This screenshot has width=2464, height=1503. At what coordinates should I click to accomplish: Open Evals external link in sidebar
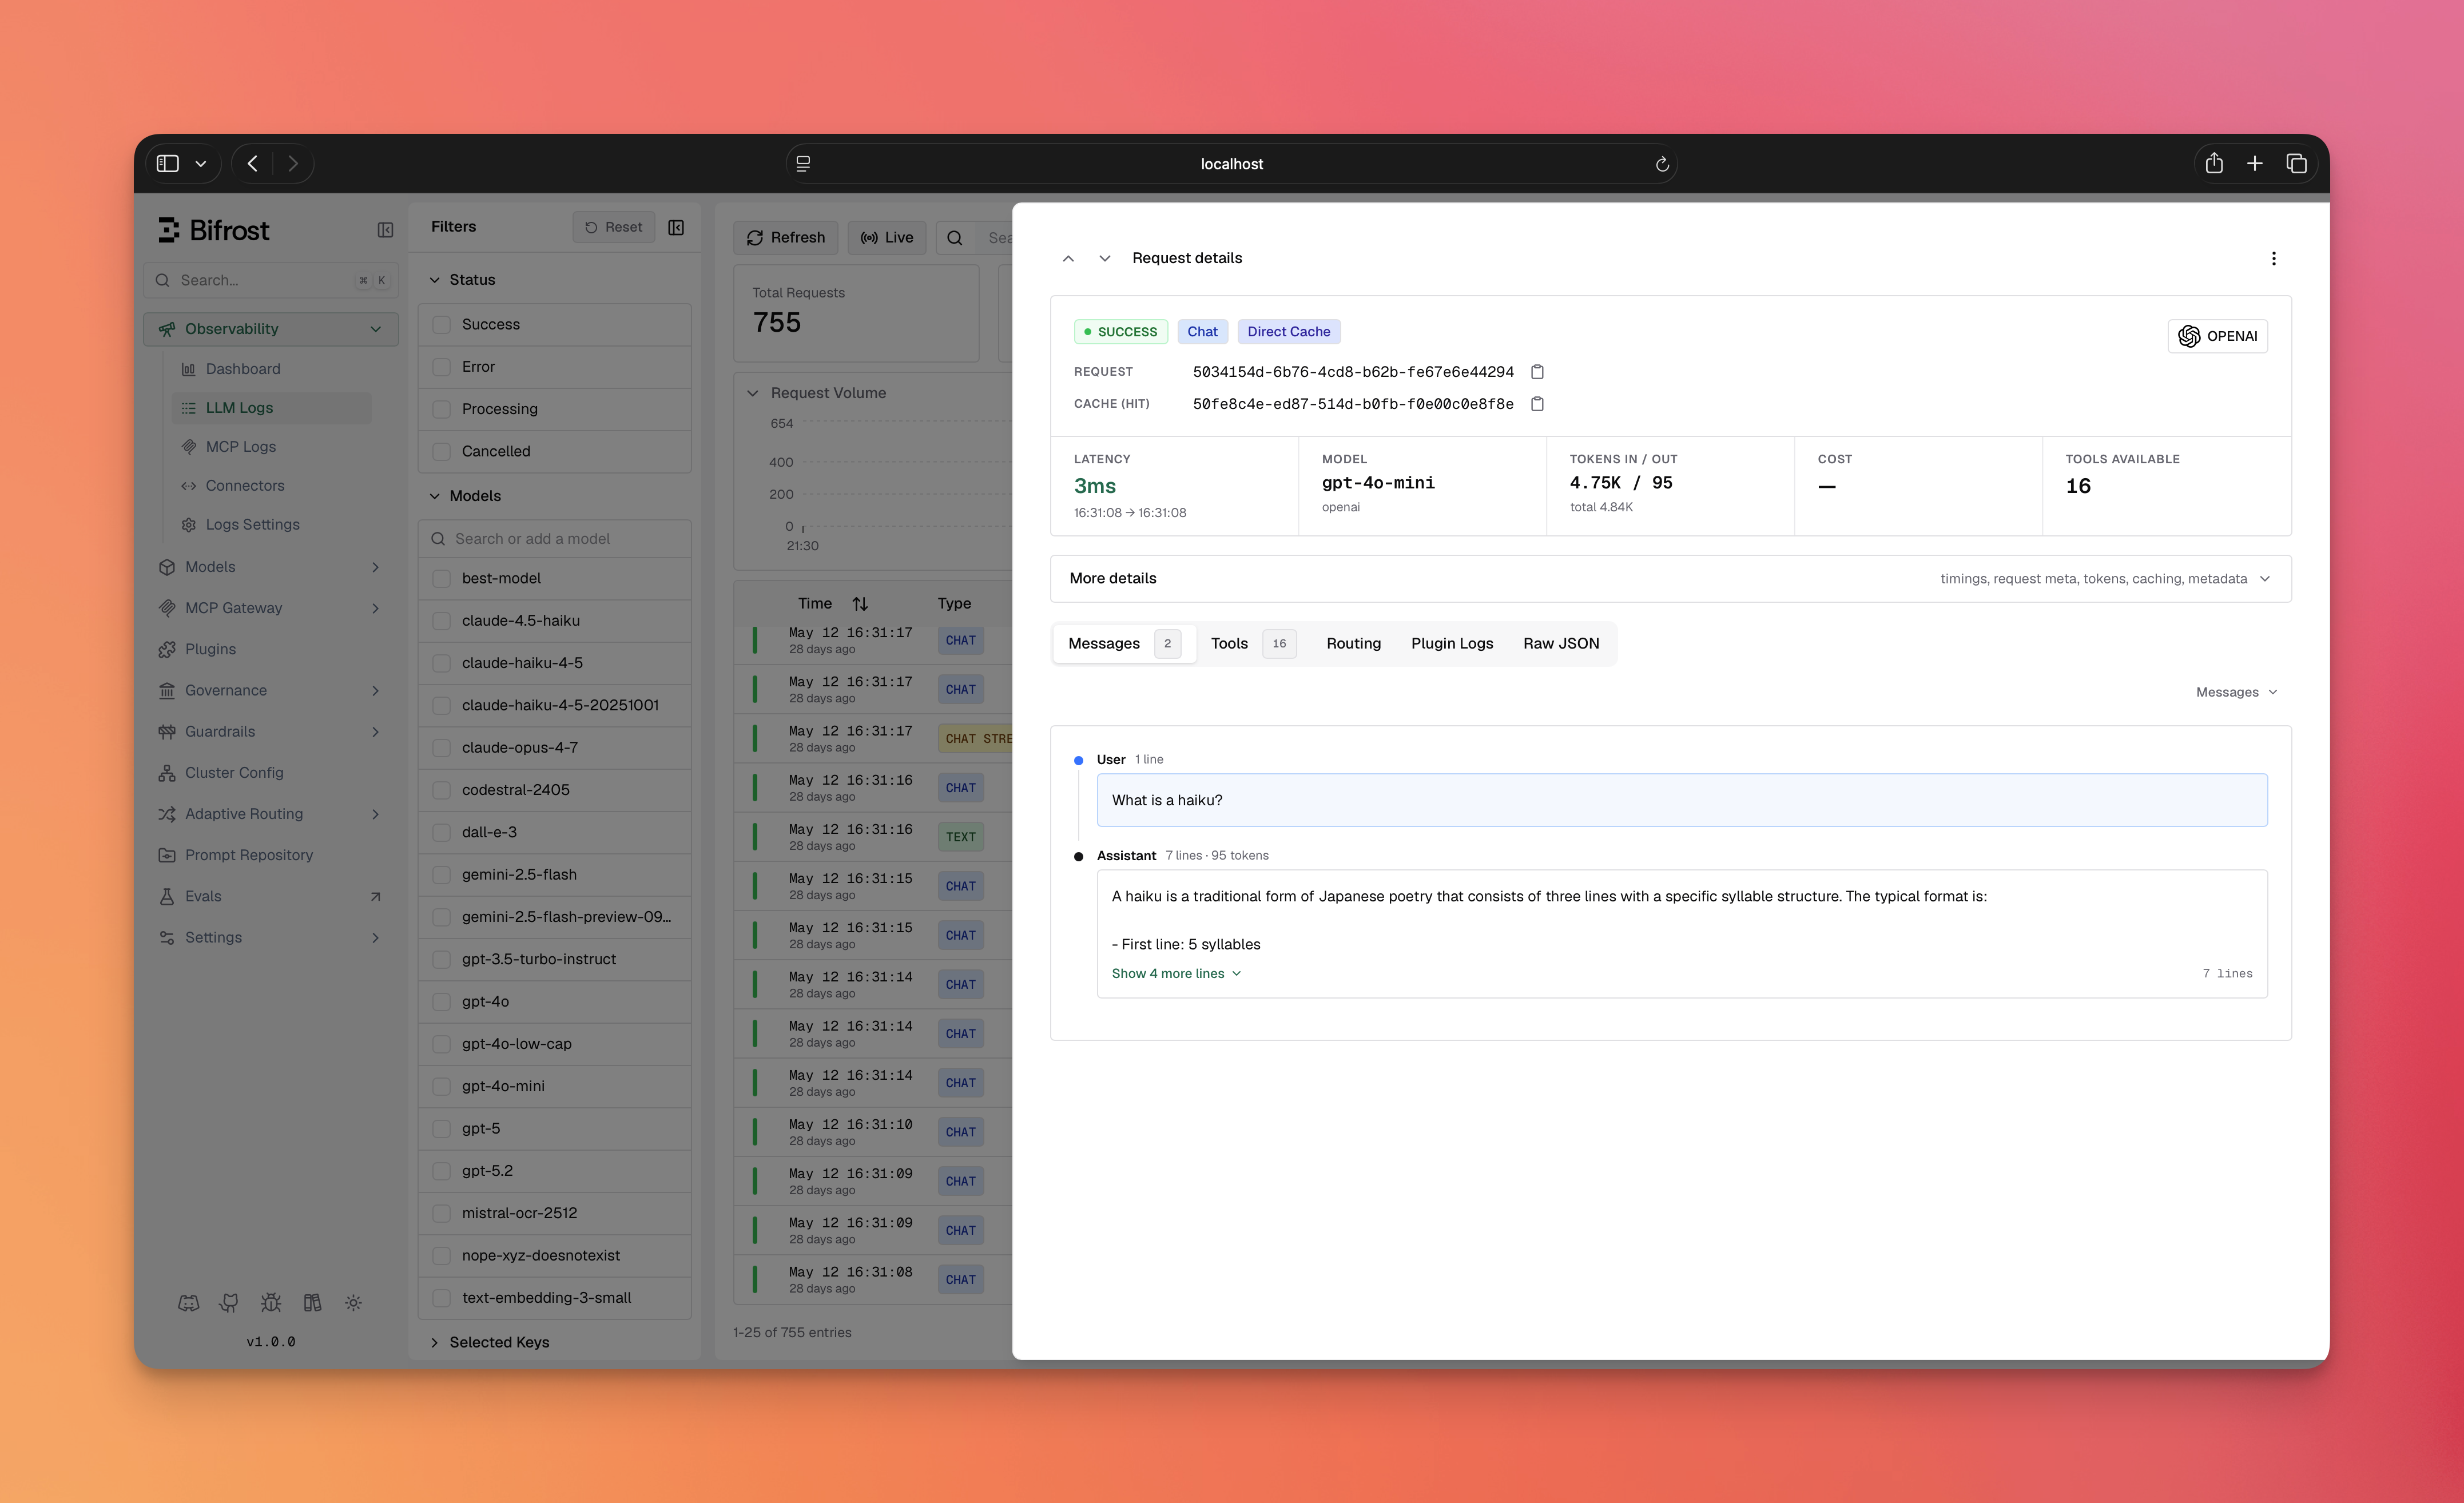point(270,896)
